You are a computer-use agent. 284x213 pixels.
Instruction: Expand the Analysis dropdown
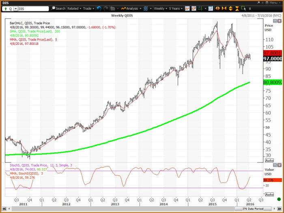(132, 8)
